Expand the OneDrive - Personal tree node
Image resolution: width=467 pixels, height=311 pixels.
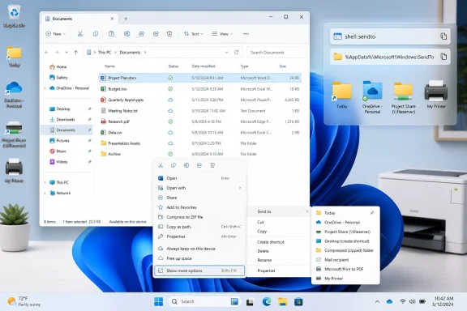(45, 88)
